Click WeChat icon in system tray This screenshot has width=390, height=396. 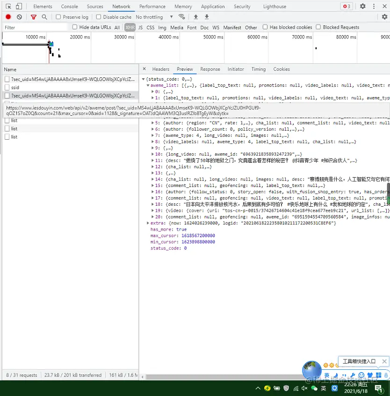coord(314,388)
